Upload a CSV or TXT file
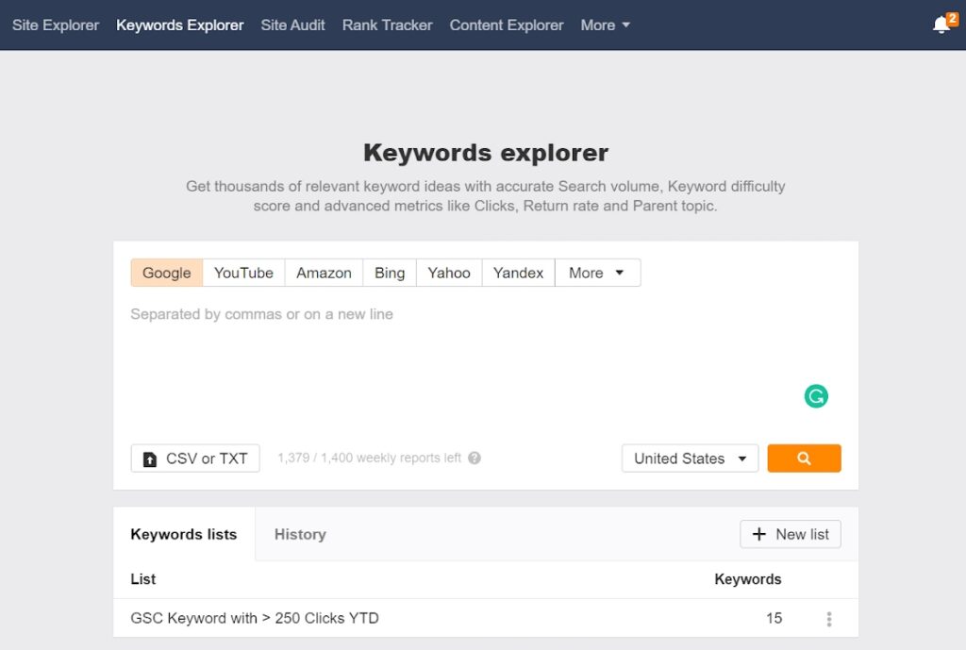The width and height of the screenshot is (966, 650). [195, 458]
